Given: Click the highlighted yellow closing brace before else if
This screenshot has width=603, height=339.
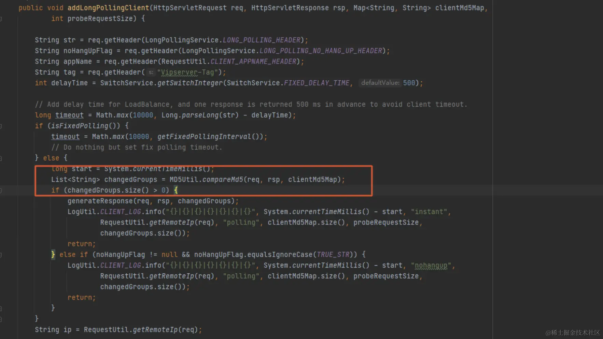Looking at the screenshot, I should tap(53, 255).
